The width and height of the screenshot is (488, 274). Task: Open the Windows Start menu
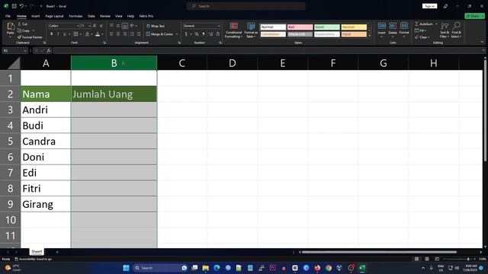point(126,268)
